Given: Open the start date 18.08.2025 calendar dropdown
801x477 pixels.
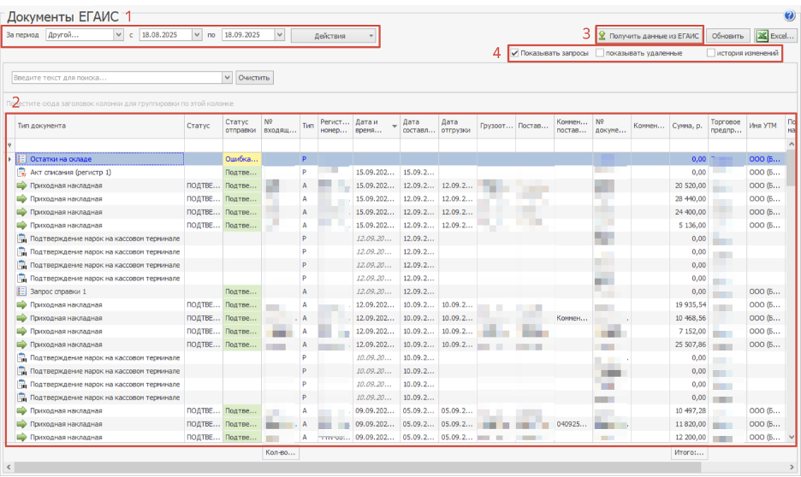Looking at the screenshot, I should pyautogui.click(x=197, y=35).
